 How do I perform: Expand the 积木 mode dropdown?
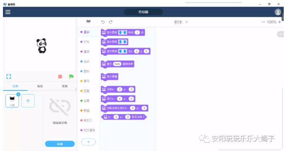pyautogui.click(x=181, y=22)
